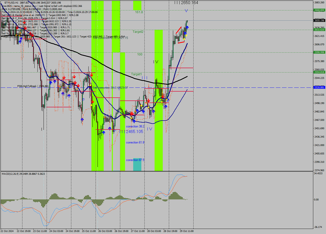The width and height of the screenshot is (326, 234).
Task: Click the green 100 level label
Action: coord(140,54)
